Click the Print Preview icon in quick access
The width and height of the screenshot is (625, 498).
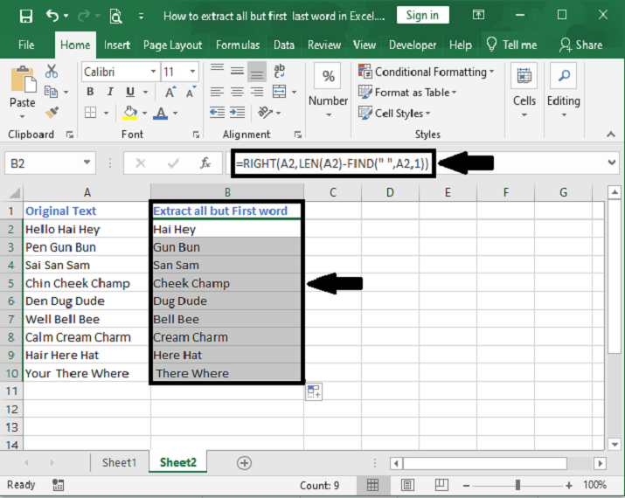pos(116,17)
